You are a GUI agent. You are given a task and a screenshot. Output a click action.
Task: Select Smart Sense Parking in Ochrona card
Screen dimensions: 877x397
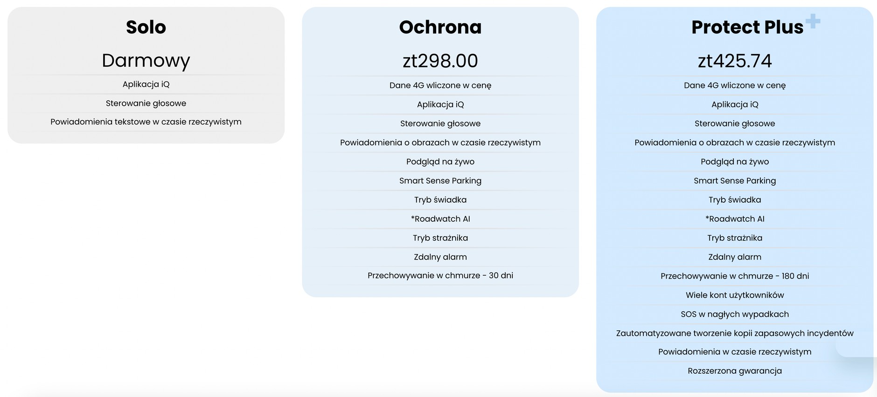coord(440,181)
